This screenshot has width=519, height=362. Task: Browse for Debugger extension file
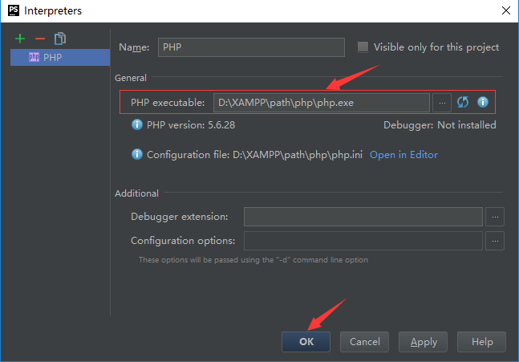point(495,217)
